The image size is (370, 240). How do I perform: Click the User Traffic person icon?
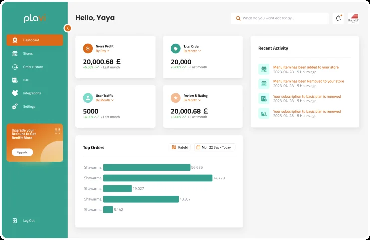(x=88, y=98)
